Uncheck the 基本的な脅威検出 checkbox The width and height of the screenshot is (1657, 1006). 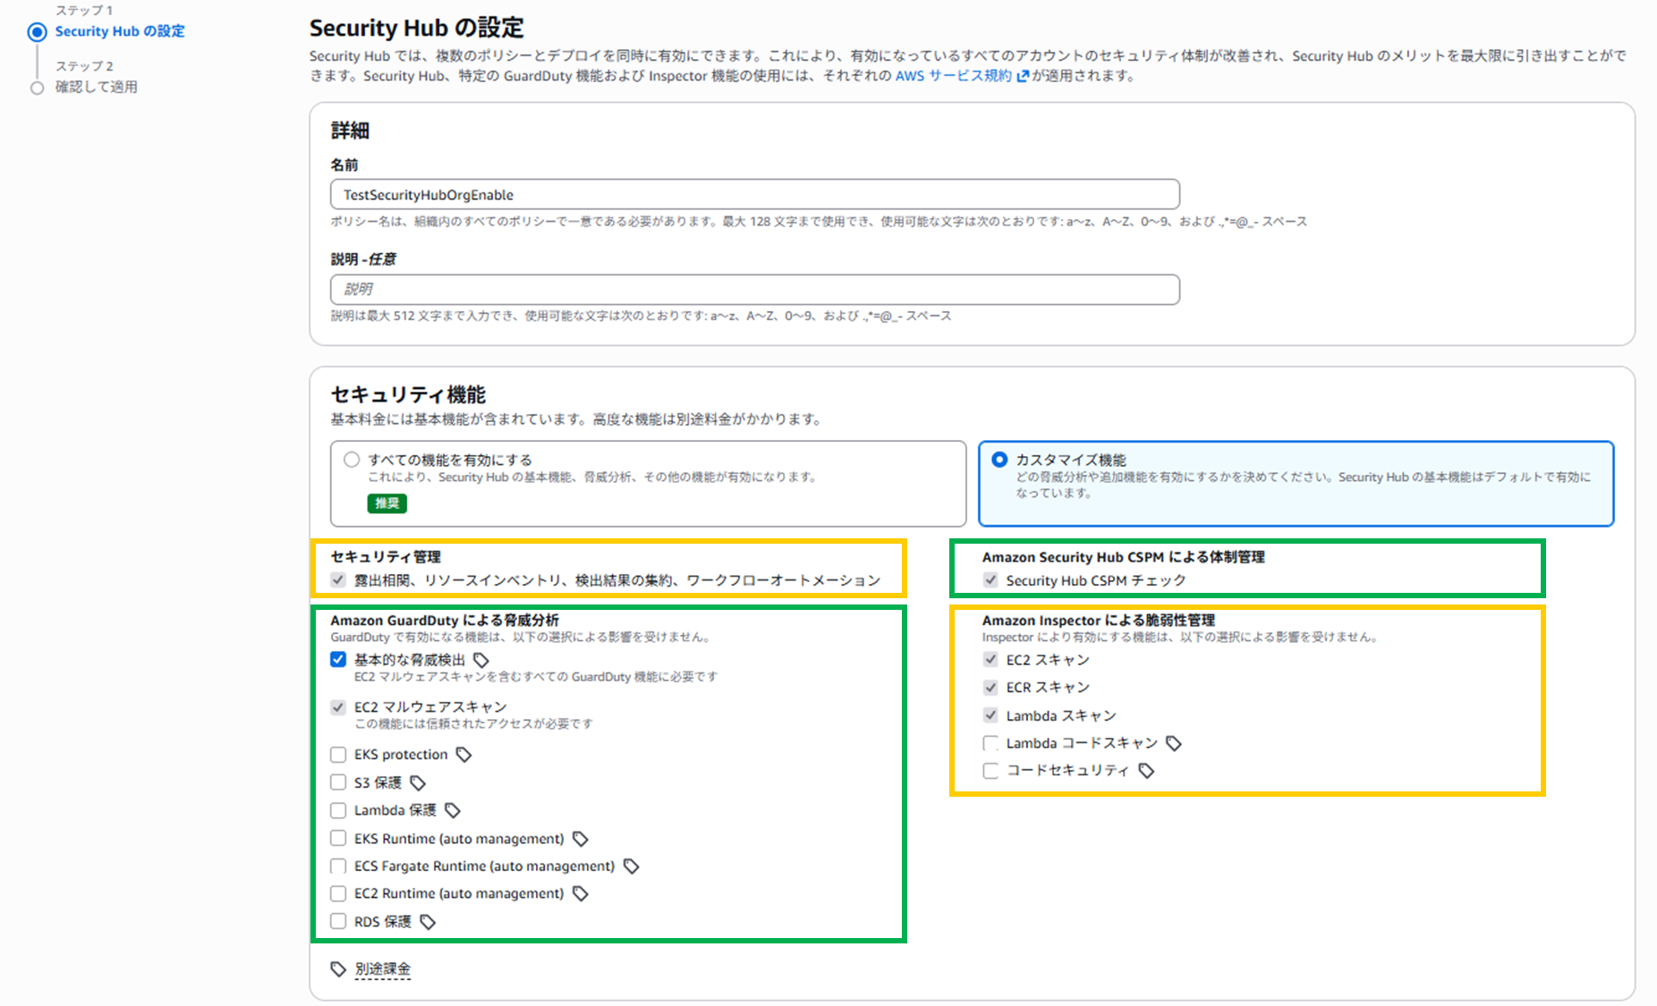click(x=338, y=660)
